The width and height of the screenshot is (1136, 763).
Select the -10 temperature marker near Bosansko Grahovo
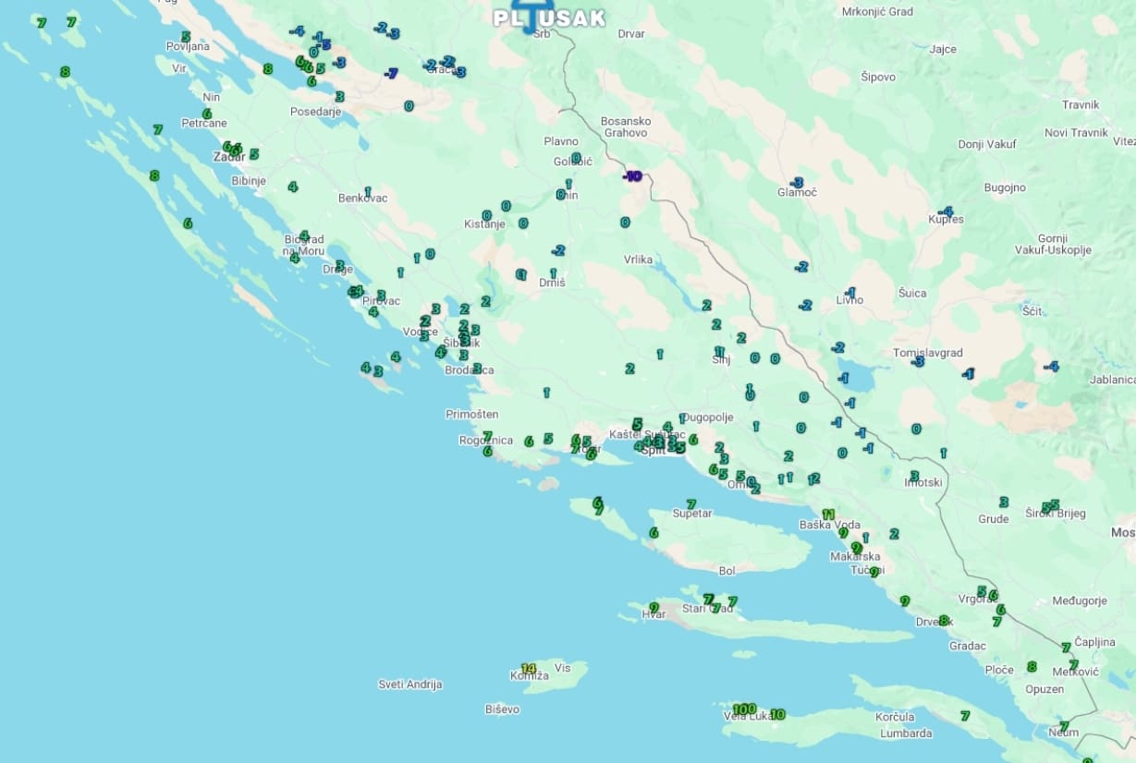[x=632, y=176]
